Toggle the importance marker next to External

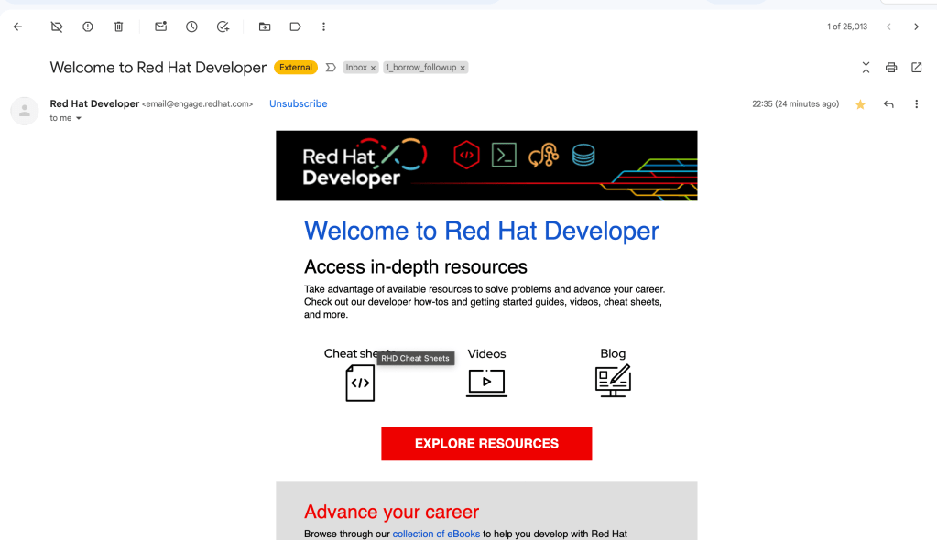(331, 68)
